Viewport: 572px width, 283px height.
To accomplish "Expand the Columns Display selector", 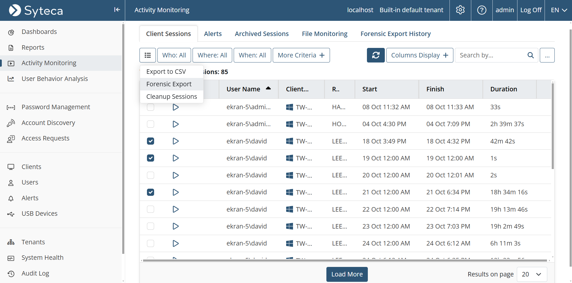I will [419, 55].
